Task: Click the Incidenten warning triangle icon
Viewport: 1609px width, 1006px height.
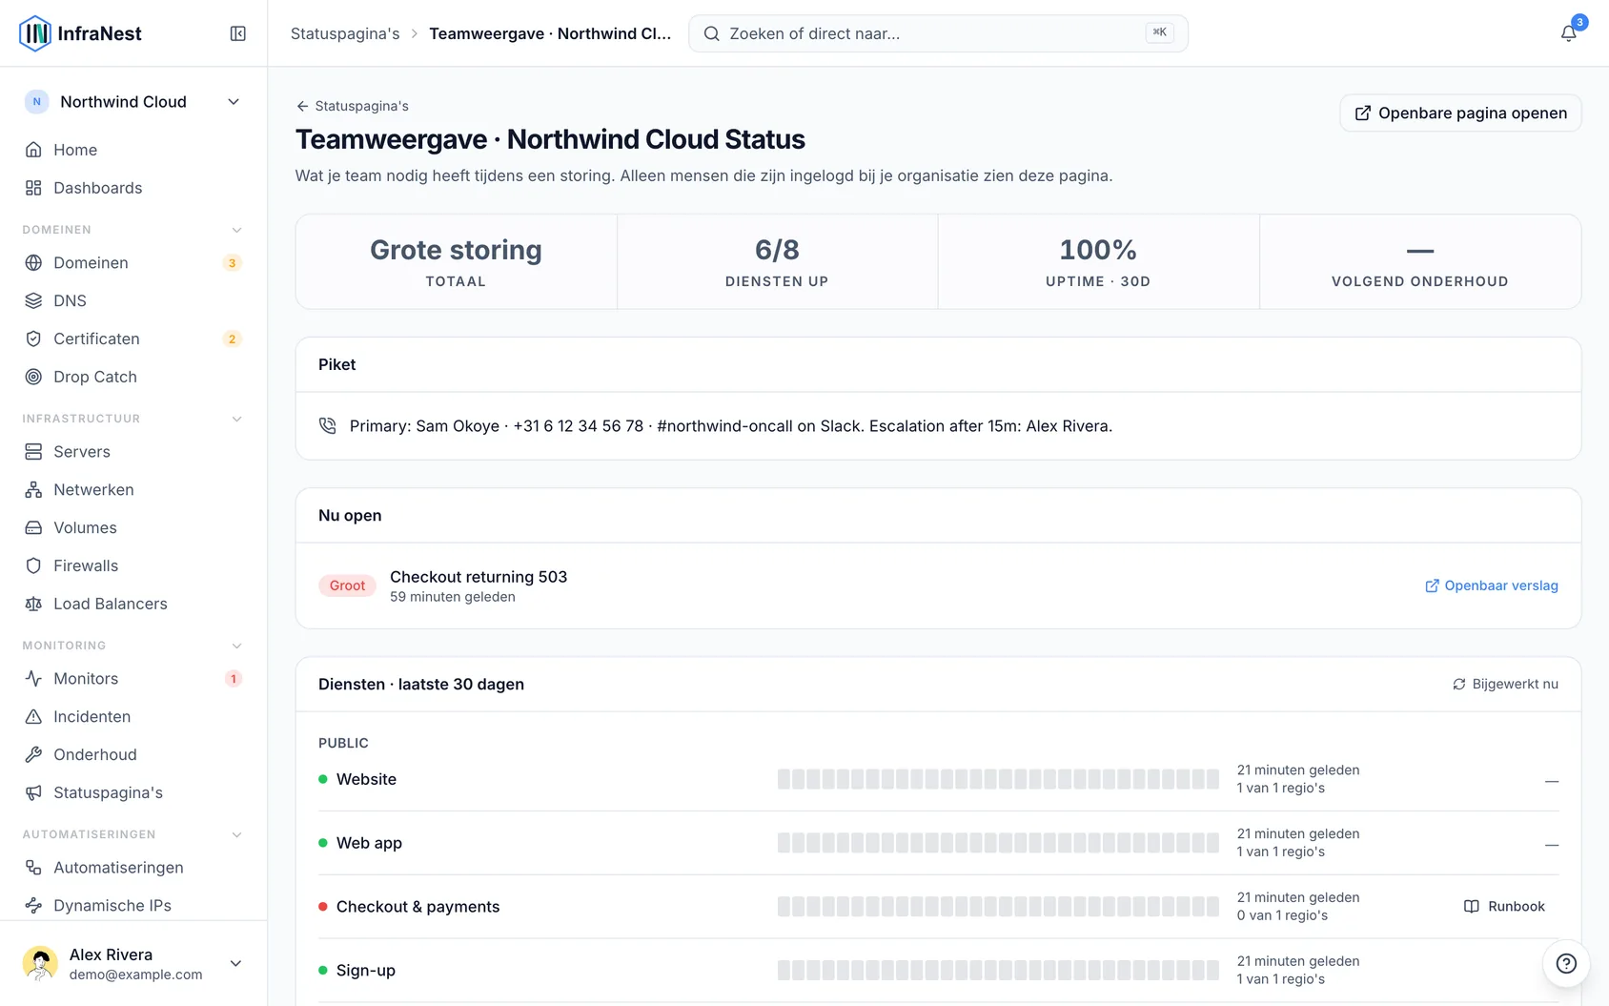Action: click(x=33, y=716)
